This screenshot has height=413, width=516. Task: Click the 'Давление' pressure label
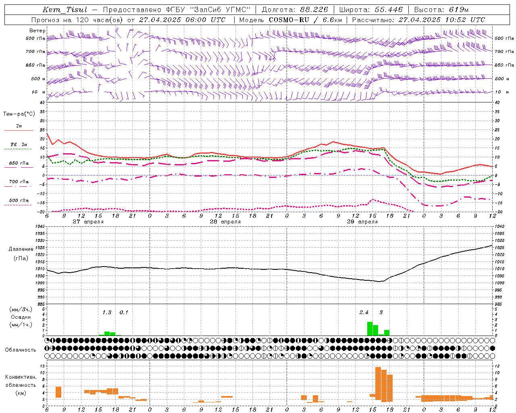[21, 249]
